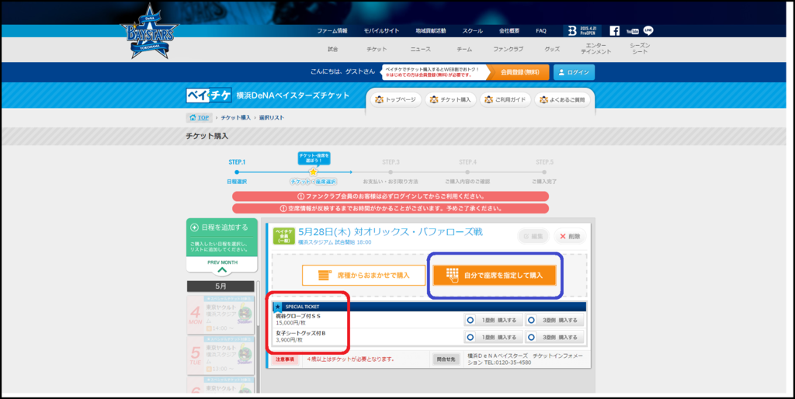Select the May 4 MON game entry
The image size is (795, 399).
(221, 314)
